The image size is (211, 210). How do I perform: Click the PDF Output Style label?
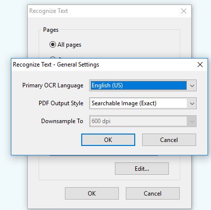pyautogui.click(x=61, y=103)
